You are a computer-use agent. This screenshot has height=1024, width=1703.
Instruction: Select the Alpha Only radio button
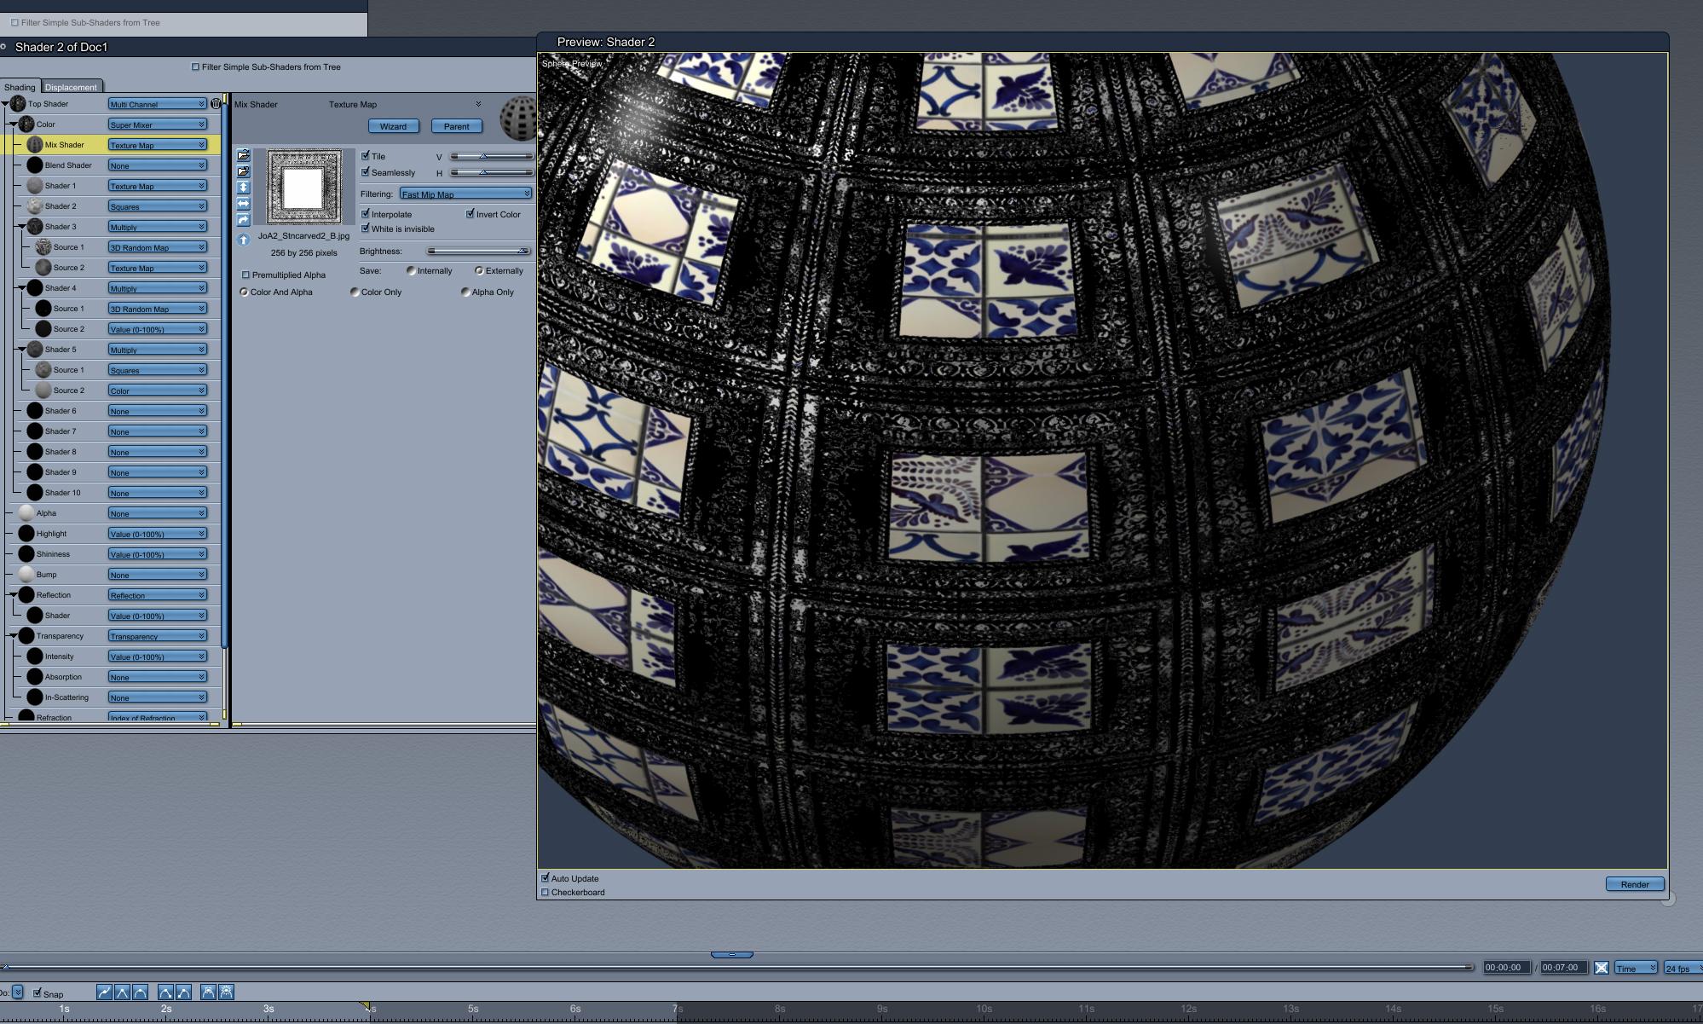click(x=465, y=292)
